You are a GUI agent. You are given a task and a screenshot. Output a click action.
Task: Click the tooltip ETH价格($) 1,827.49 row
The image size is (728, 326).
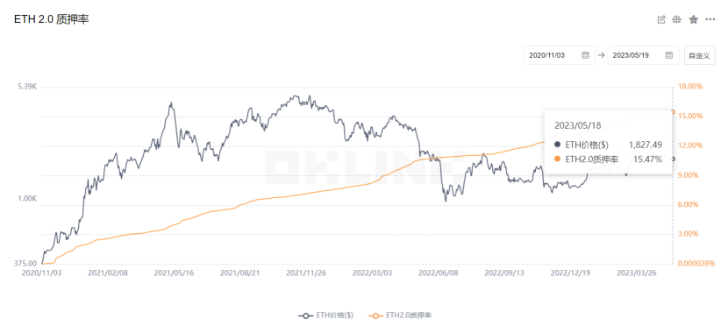608,145
